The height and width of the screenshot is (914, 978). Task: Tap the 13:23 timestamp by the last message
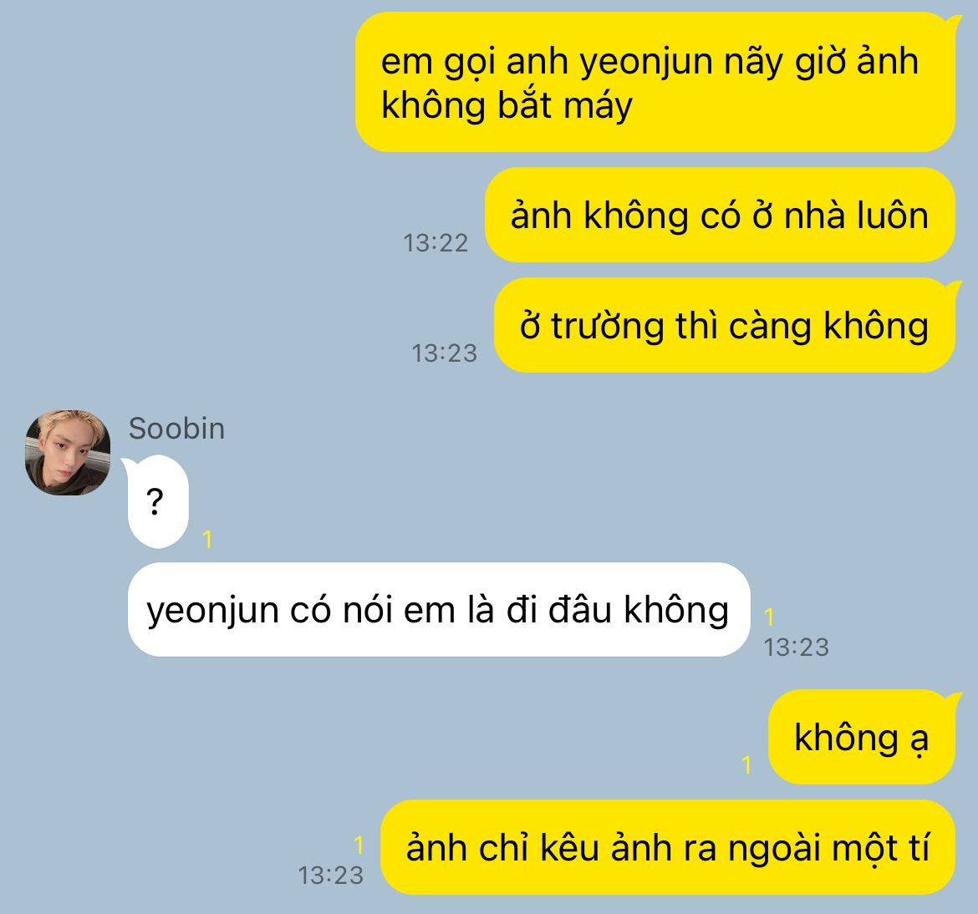tap(330, 876)
